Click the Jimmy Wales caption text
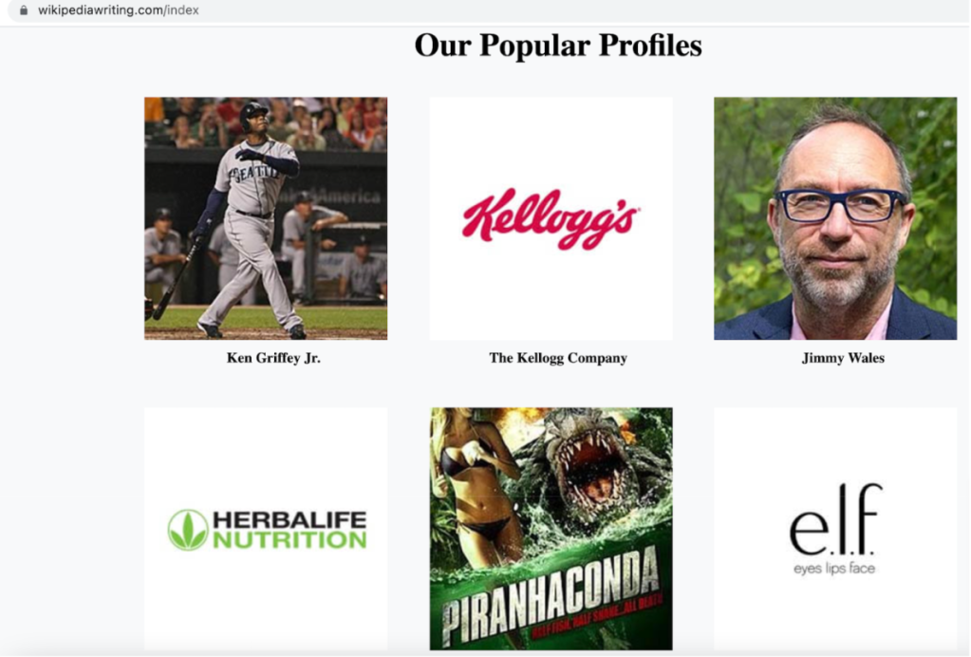Screen dimensions: 971x657 (x=843, y=358)
